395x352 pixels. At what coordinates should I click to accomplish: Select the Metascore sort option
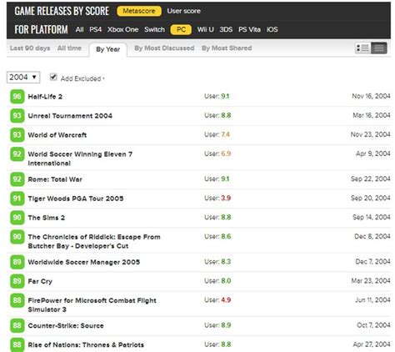139,11
